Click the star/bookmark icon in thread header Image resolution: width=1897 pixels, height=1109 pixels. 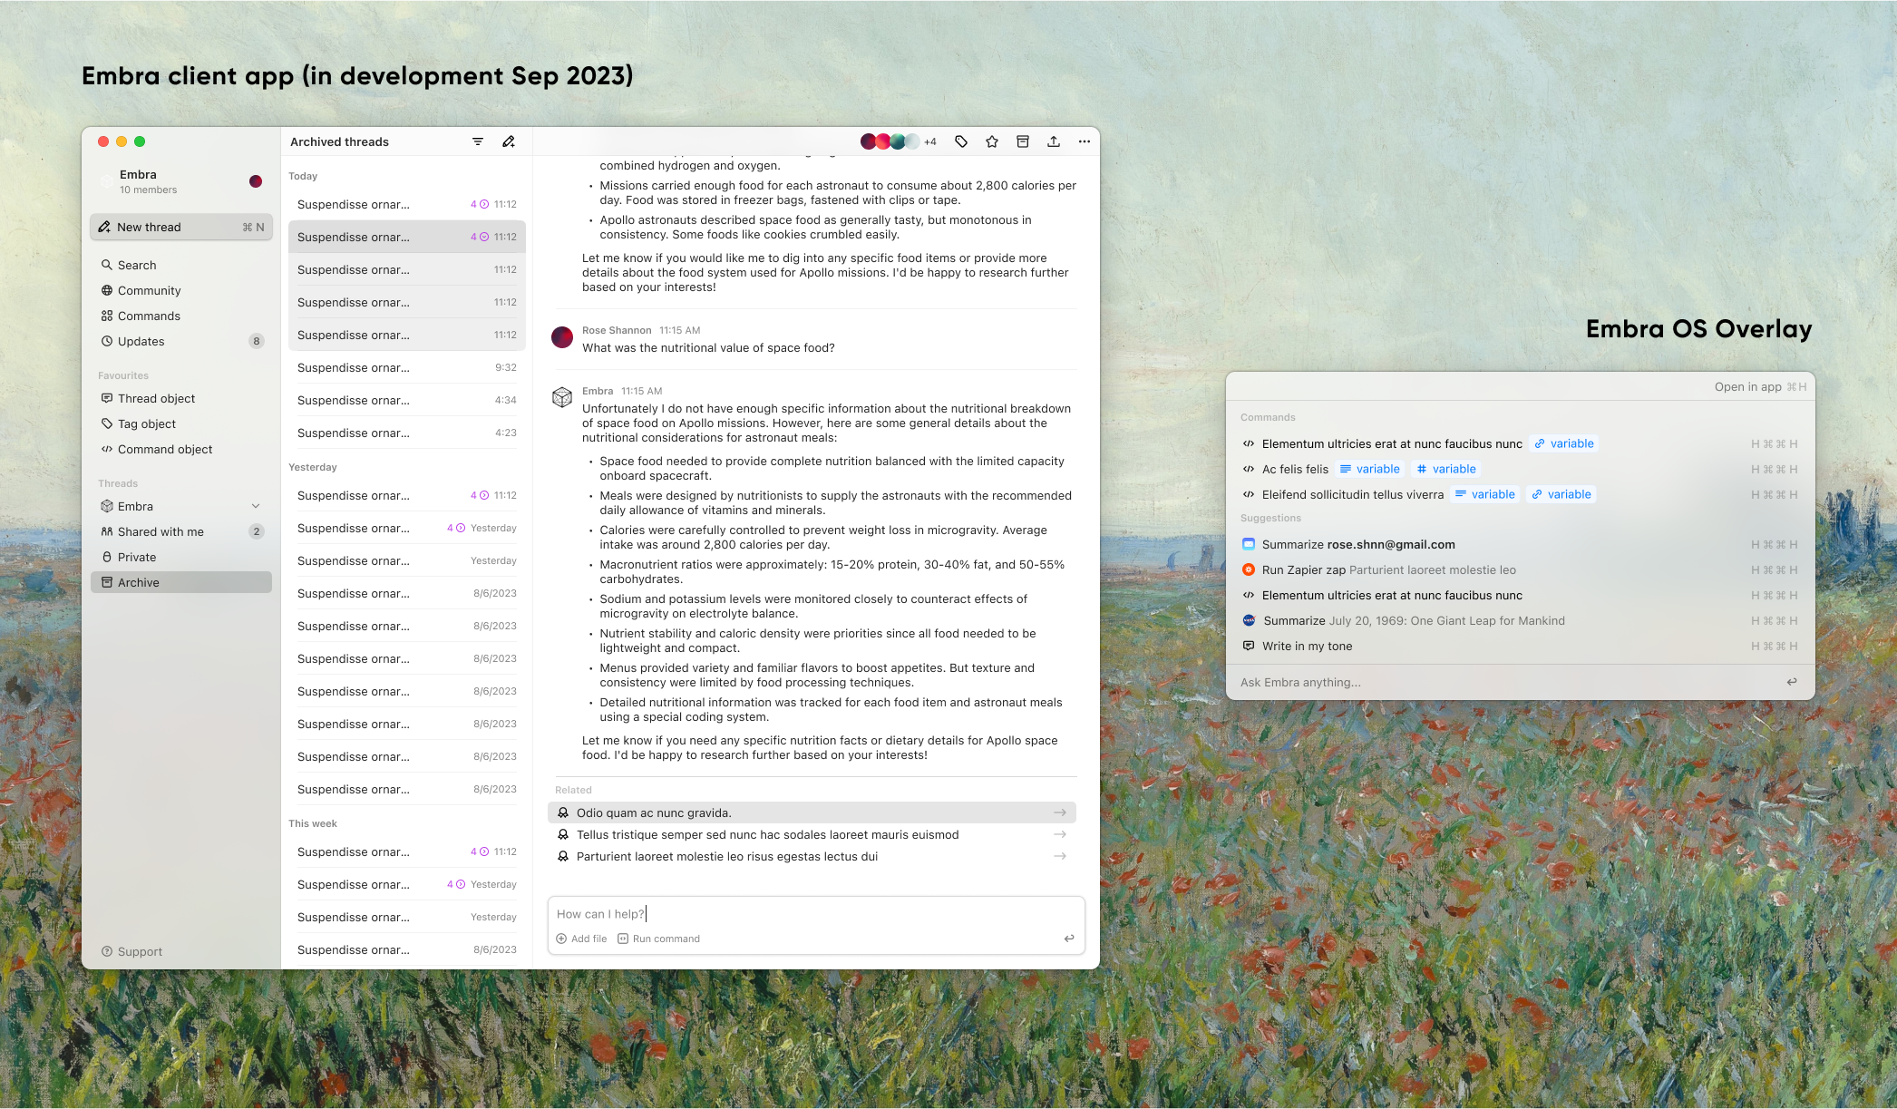coord(991,141)
